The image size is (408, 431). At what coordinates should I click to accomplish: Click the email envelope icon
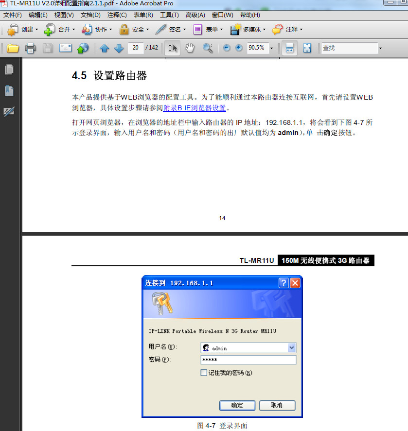66,48
